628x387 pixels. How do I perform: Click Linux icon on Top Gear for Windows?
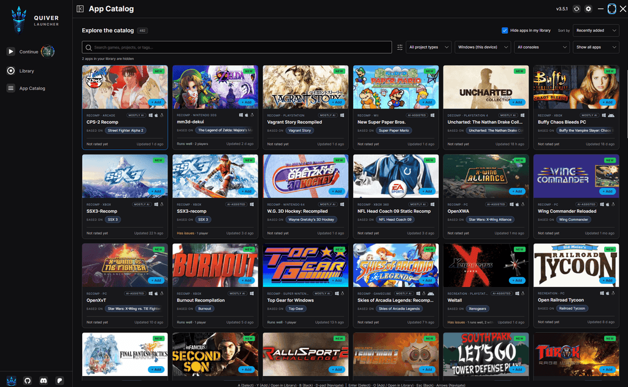pyautogui.click(x=342, y=293)
